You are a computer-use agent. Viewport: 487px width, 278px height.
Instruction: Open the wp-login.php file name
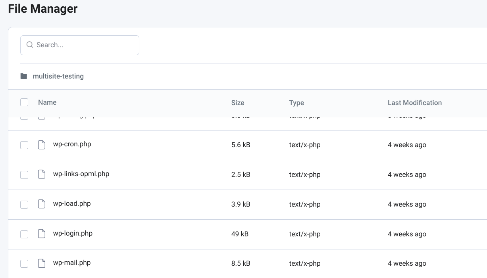tap(73, 233)
